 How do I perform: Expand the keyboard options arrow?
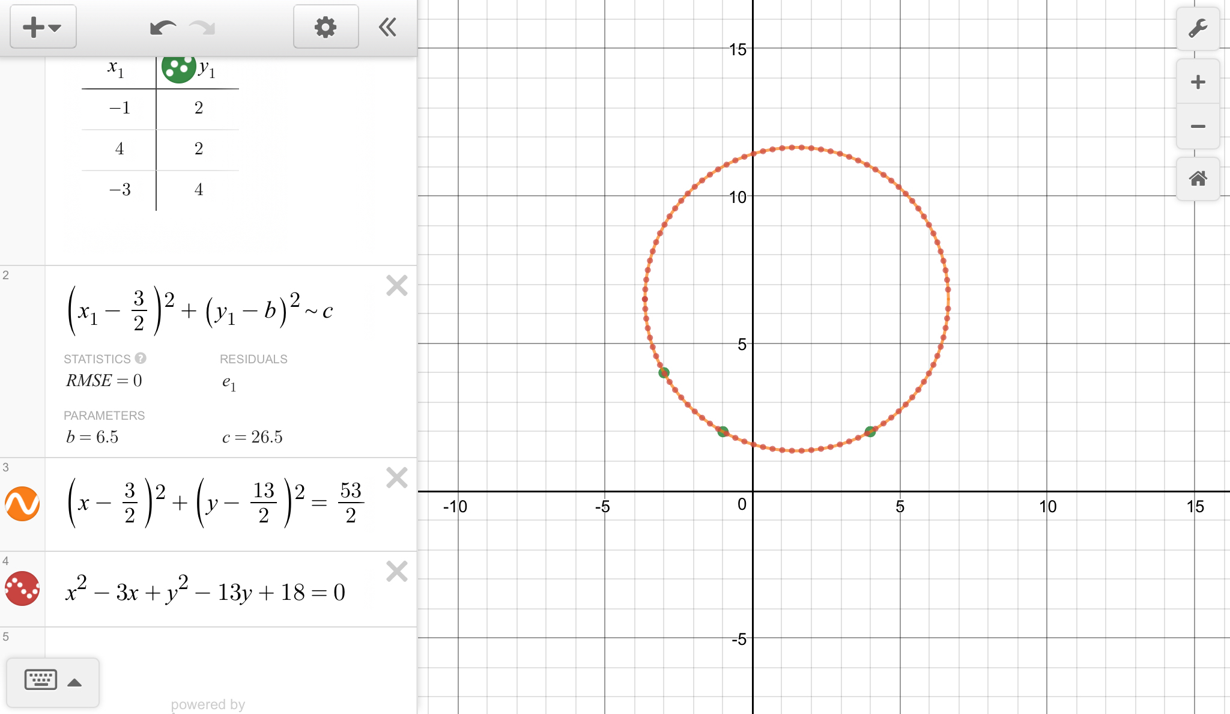pyautogui.click(x=74, y=682)
